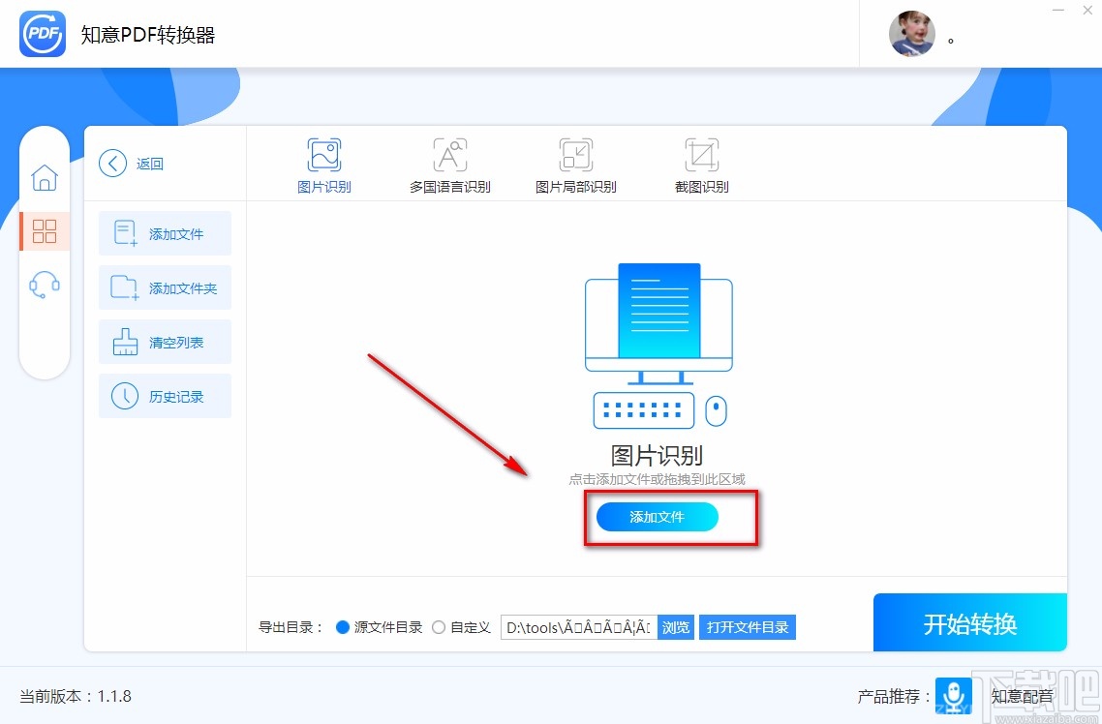Click the broom icon on 清空列表
This screenshot has height=724, width=1102.
[124, 341]
